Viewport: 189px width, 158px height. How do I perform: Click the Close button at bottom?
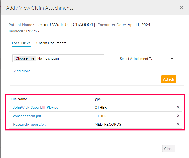169,149
